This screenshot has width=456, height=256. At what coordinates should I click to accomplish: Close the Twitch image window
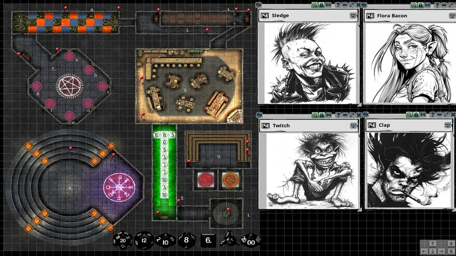359,115
